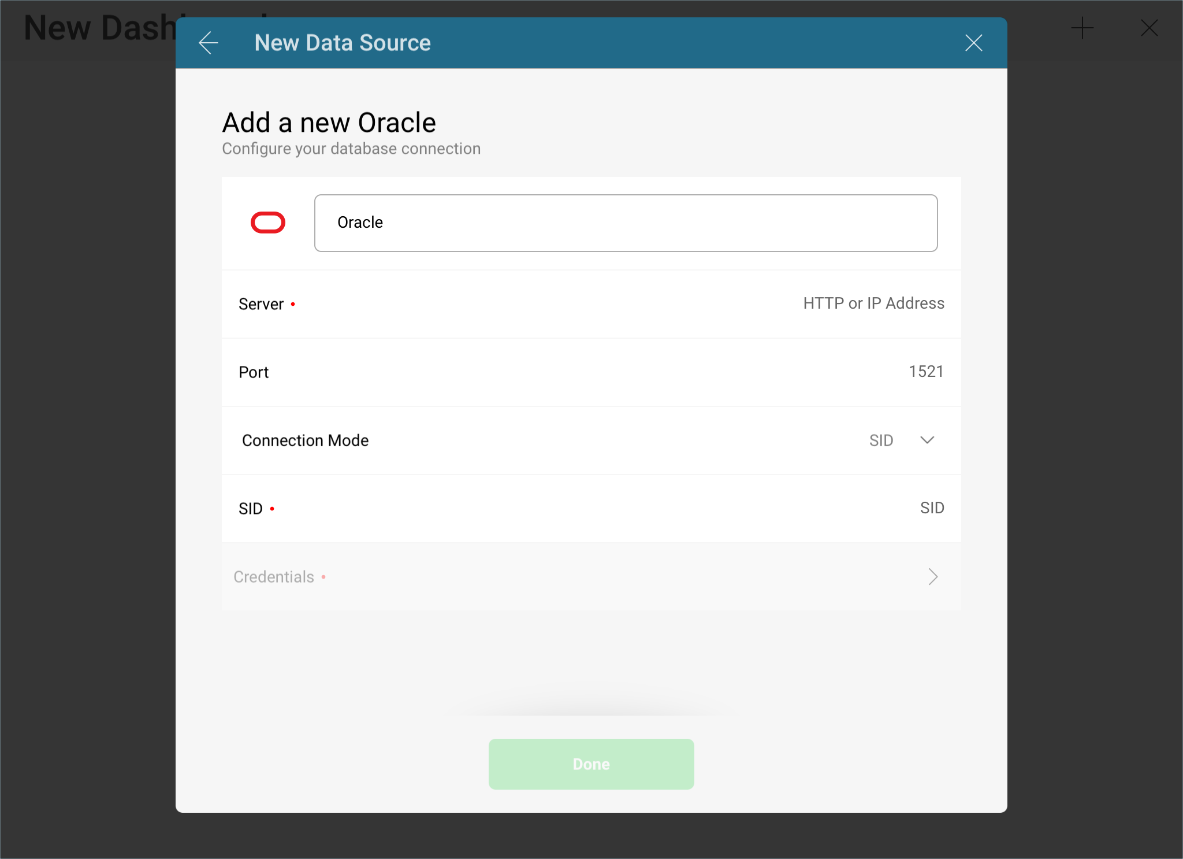Click the red Oracle logo icon
This screenshot has height=859, width=1183.
coord(268,223)
